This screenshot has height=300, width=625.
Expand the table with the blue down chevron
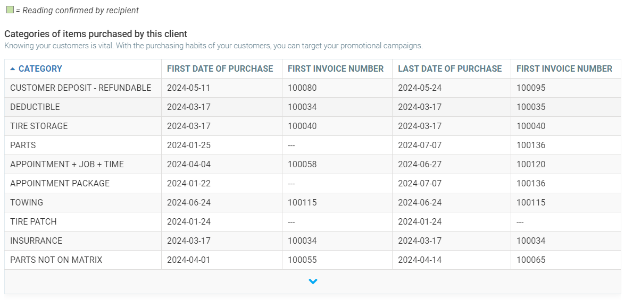[313, 281]
